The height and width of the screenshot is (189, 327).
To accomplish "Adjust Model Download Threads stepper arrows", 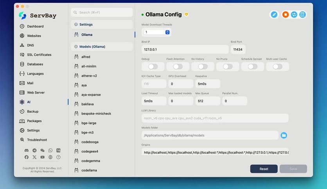I will (x=167, y=32).
